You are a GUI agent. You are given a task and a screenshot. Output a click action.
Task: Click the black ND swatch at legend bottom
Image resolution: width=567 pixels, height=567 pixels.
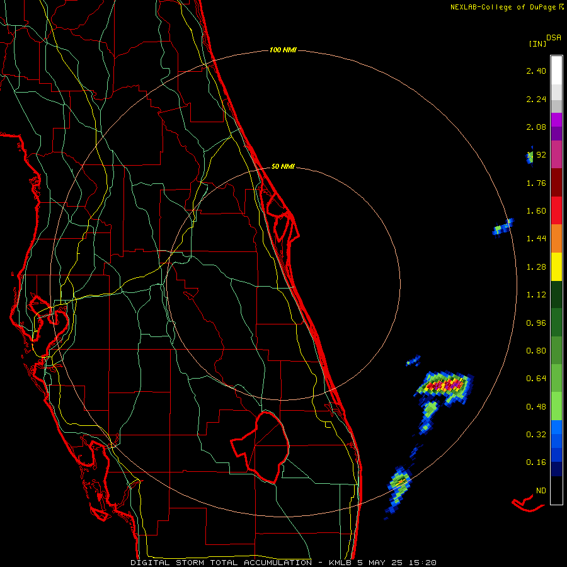click(556, 490)
